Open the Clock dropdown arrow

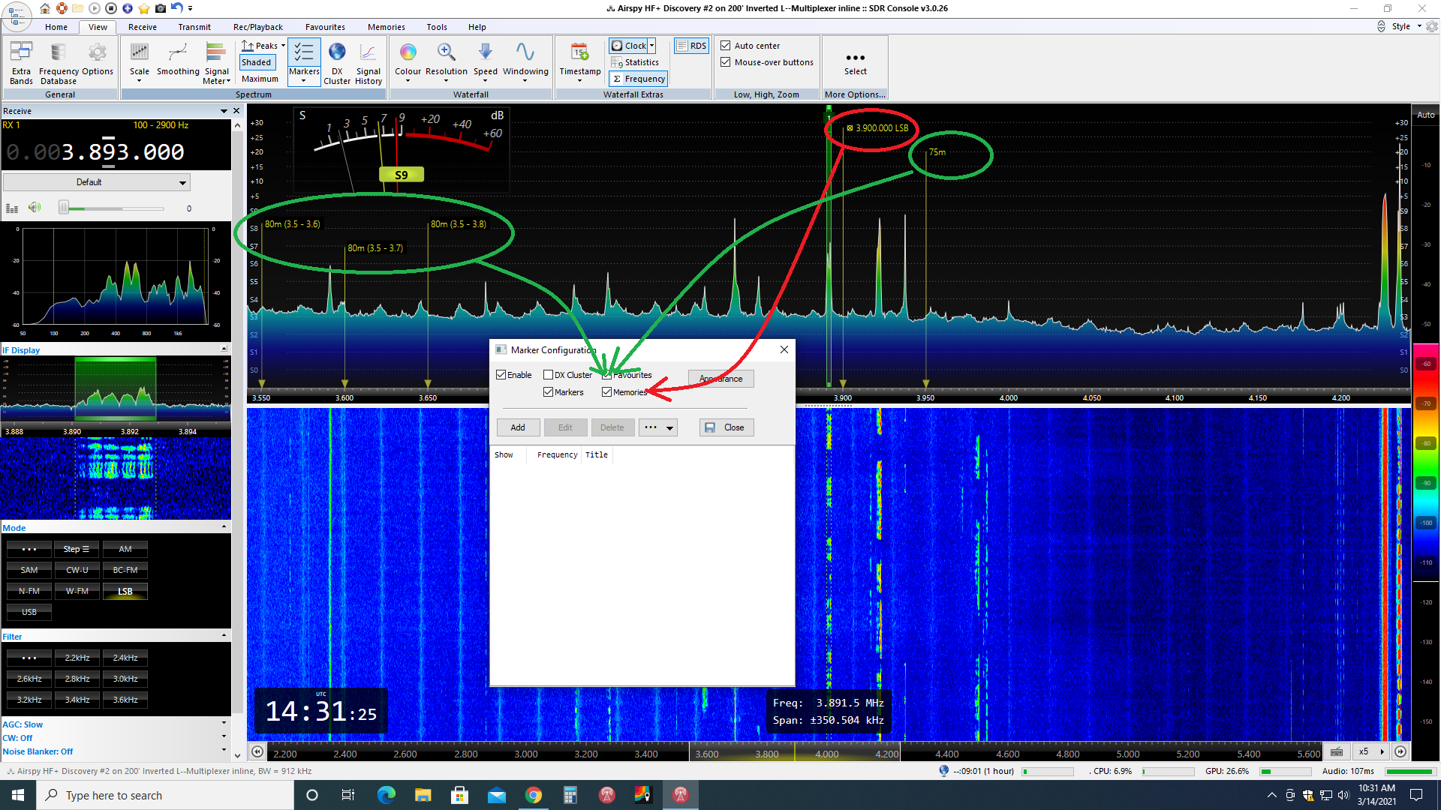tap(651, 46)
